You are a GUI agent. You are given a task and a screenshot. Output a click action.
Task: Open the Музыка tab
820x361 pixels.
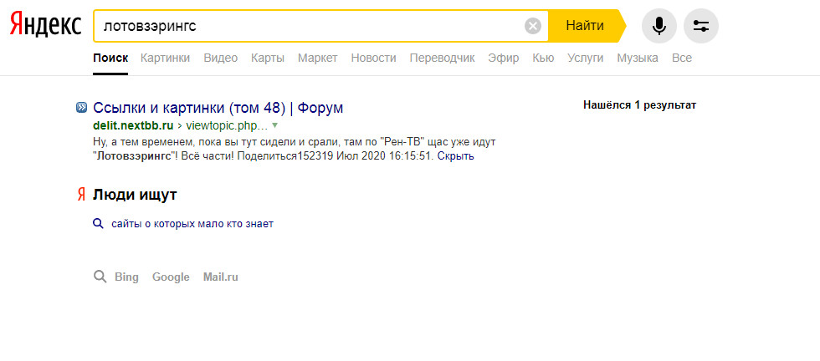[x=638, y=58]
